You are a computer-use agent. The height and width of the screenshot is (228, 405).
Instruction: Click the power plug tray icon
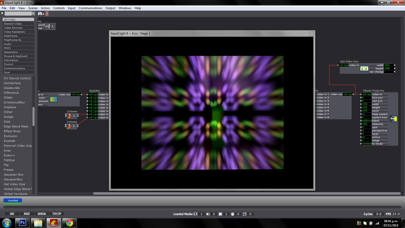click(371, 223)
